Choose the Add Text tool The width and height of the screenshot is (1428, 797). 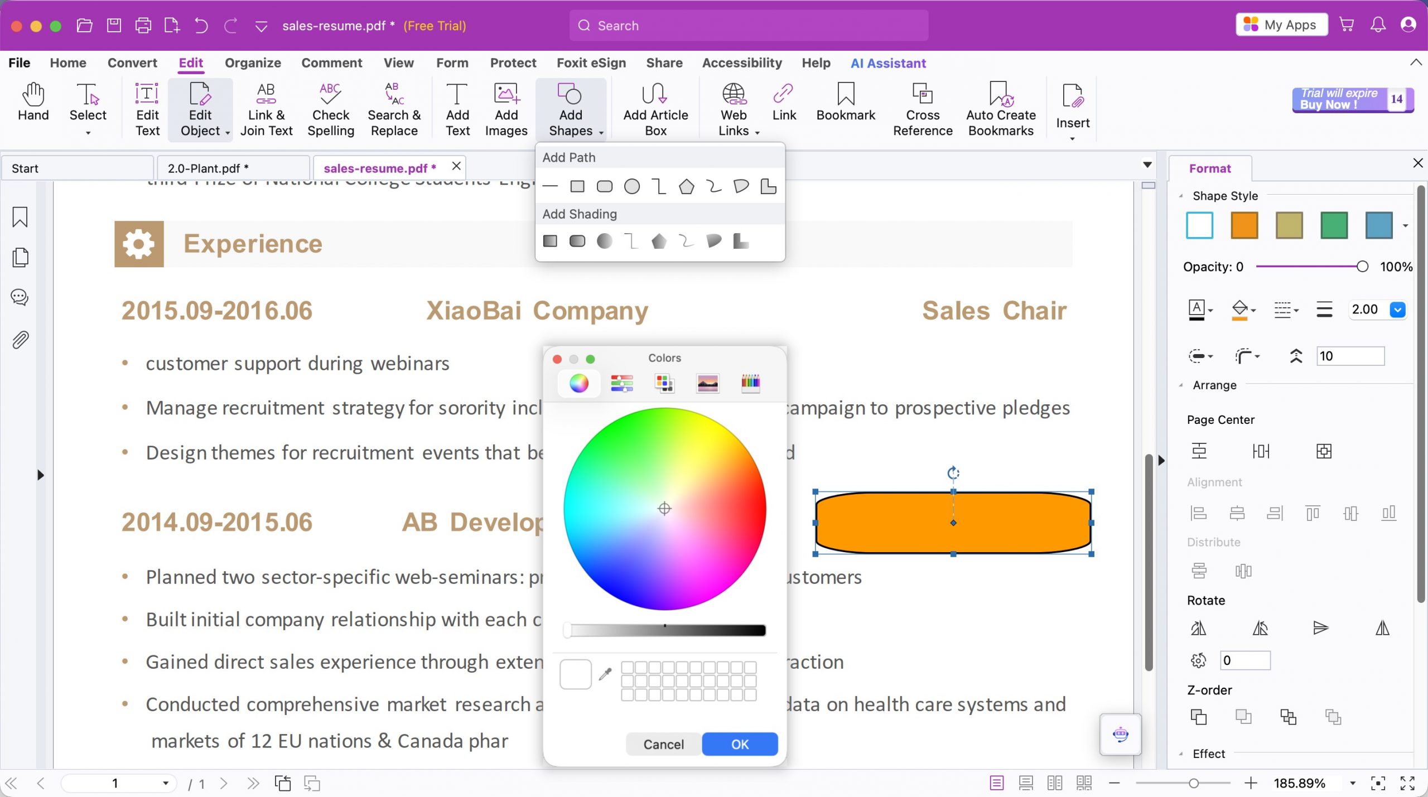[457, 109]
